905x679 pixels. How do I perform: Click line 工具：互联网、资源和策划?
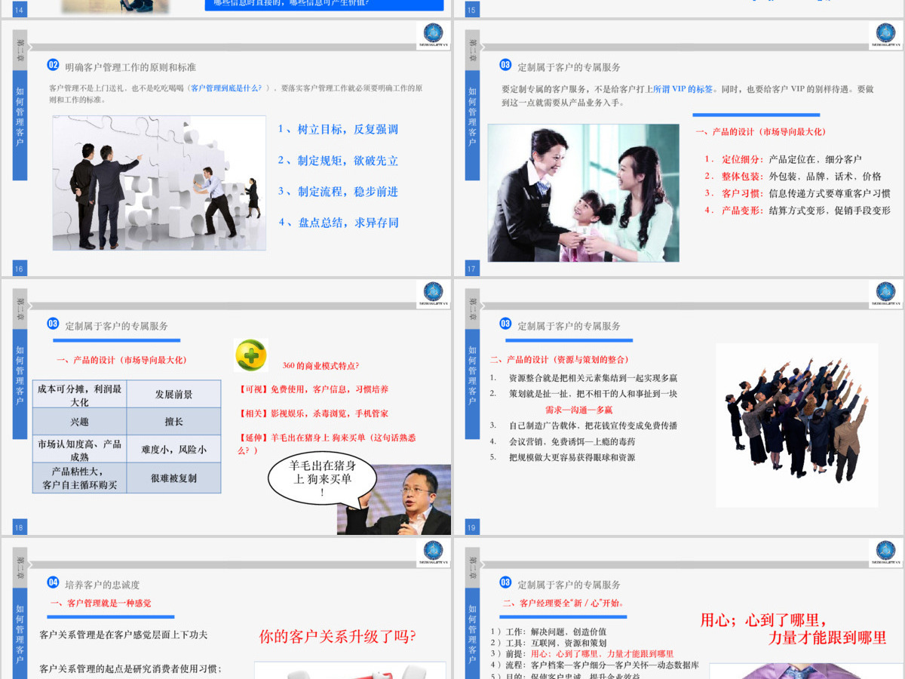pos(548,643)
